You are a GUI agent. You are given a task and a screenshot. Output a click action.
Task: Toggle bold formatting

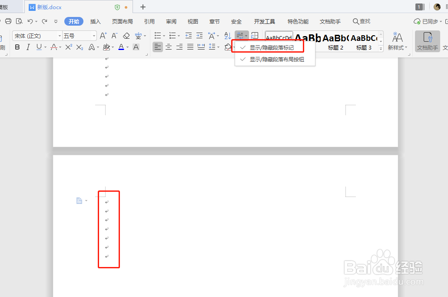click(17, 47)
